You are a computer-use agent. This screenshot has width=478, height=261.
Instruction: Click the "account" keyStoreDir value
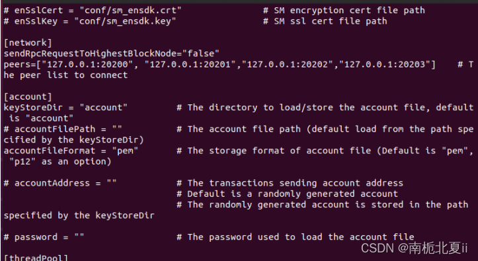(x=103, y=108)
